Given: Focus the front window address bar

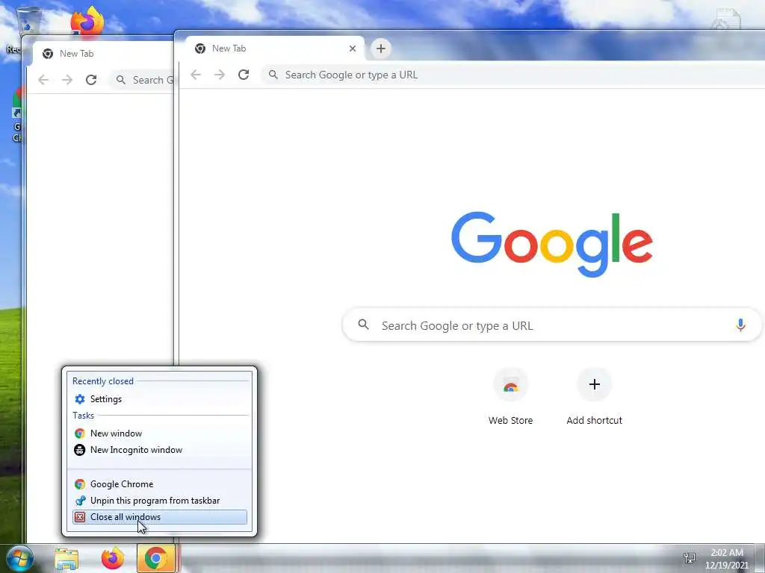Looking at the screenshot, I should [x=512, y=75].
